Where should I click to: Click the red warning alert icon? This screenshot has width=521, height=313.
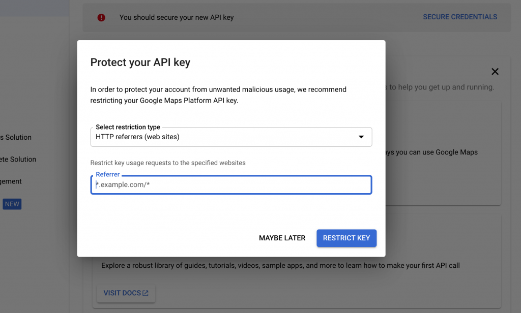point(101,17)
